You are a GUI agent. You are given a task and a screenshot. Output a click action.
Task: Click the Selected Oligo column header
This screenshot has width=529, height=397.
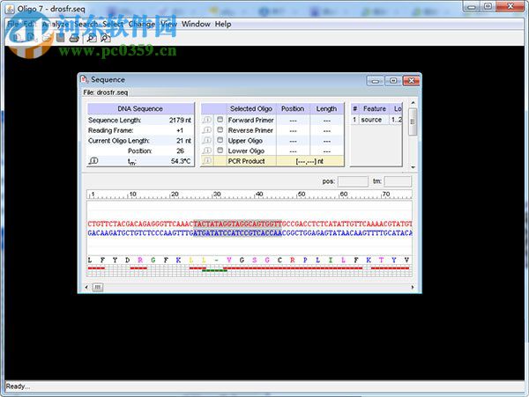click(x=251, y=109)
